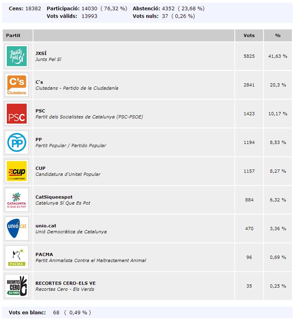The width and height of the screenshot is (295, 321).
Task: Click the Vots en blanc summary row
Action: (50, 312)
